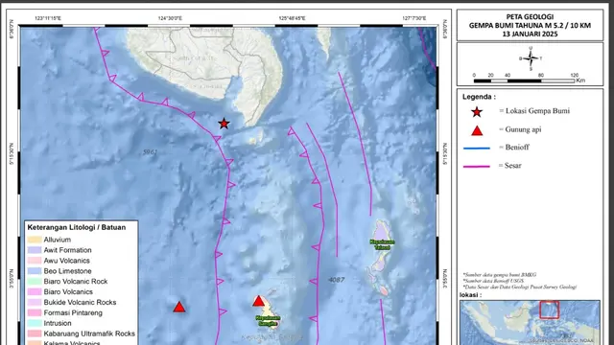Click the 'Legenda :' heading
This screenshot has height=345, width=614.
(x=479, y=97)
